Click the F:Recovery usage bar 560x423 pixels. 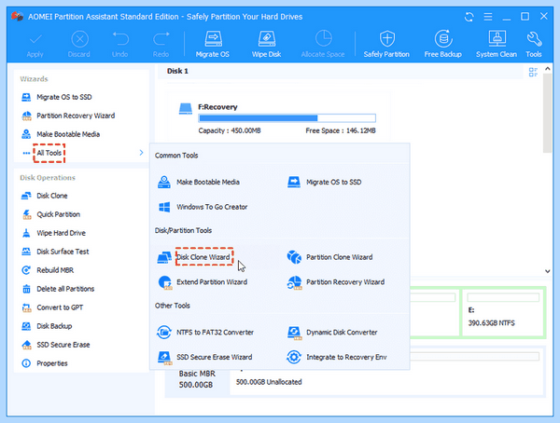[287, 118]
